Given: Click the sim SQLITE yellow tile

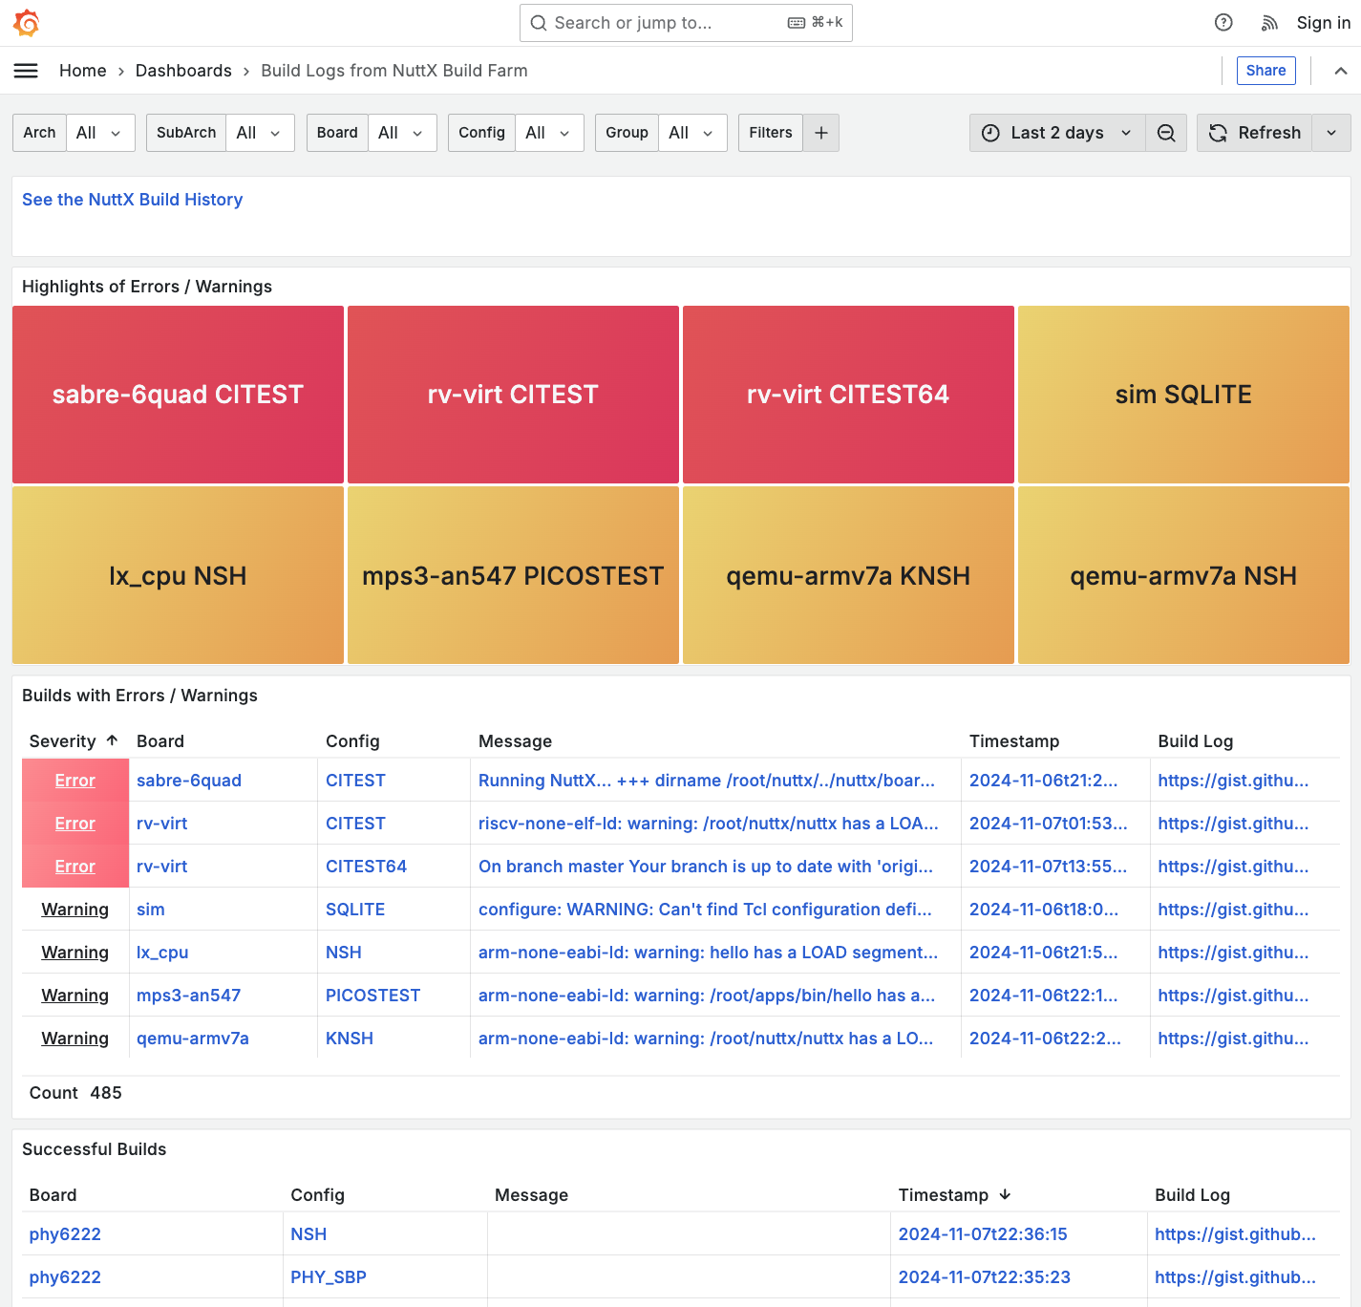Looking at the screenshot, I should coord(1183,395).
